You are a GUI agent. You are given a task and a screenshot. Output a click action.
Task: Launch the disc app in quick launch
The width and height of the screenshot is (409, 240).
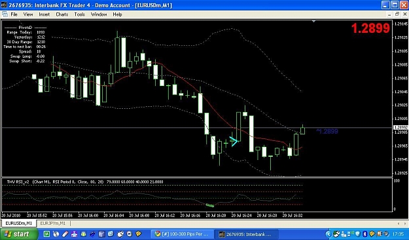coord(56,233)
